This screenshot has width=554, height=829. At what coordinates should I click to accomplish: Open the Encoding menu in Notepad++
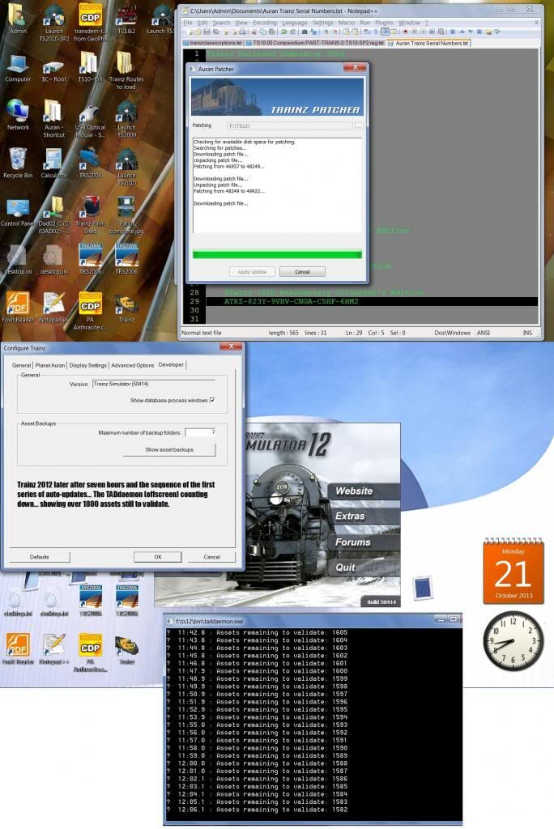(x=265, y=23)
